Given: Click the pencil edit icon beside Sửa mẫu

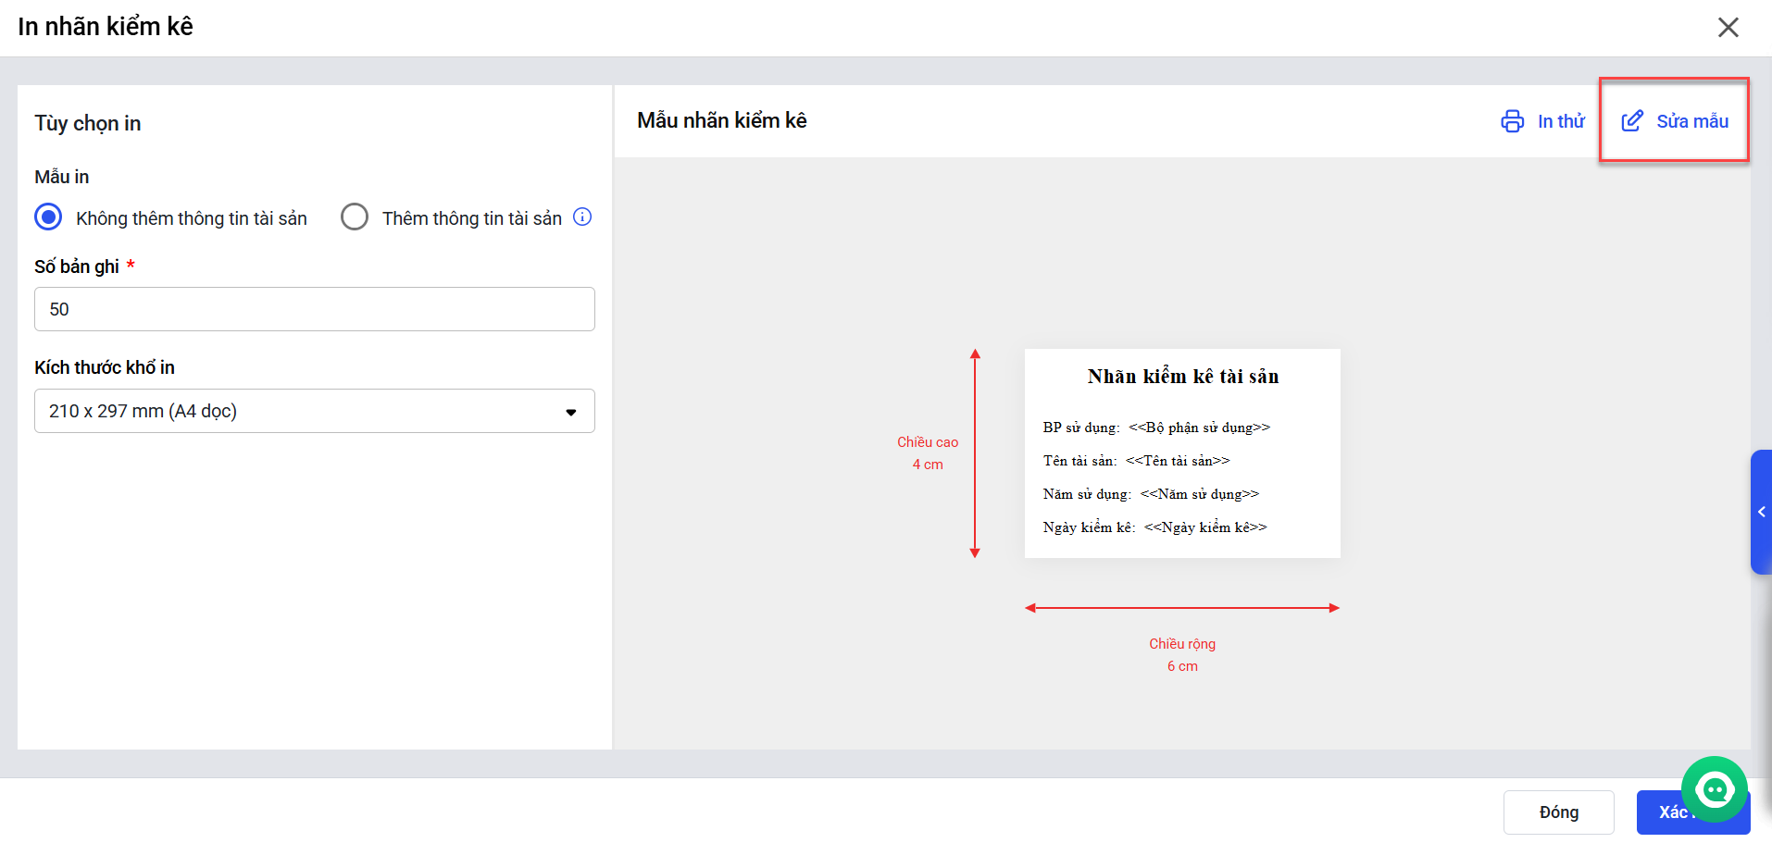Looking at the screenshot, I should tap(1632, 121).
